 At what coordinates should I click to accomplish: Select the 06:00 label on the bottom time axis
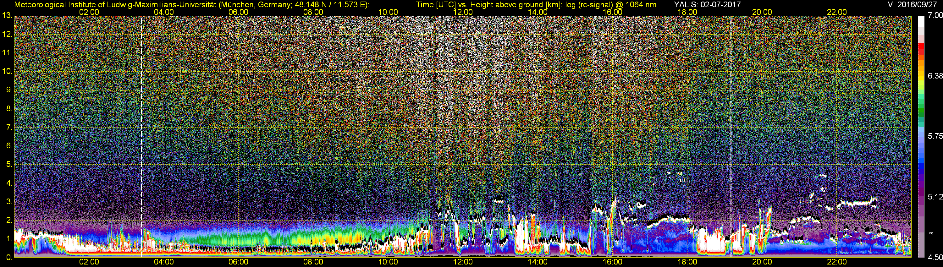click(238, 262)
